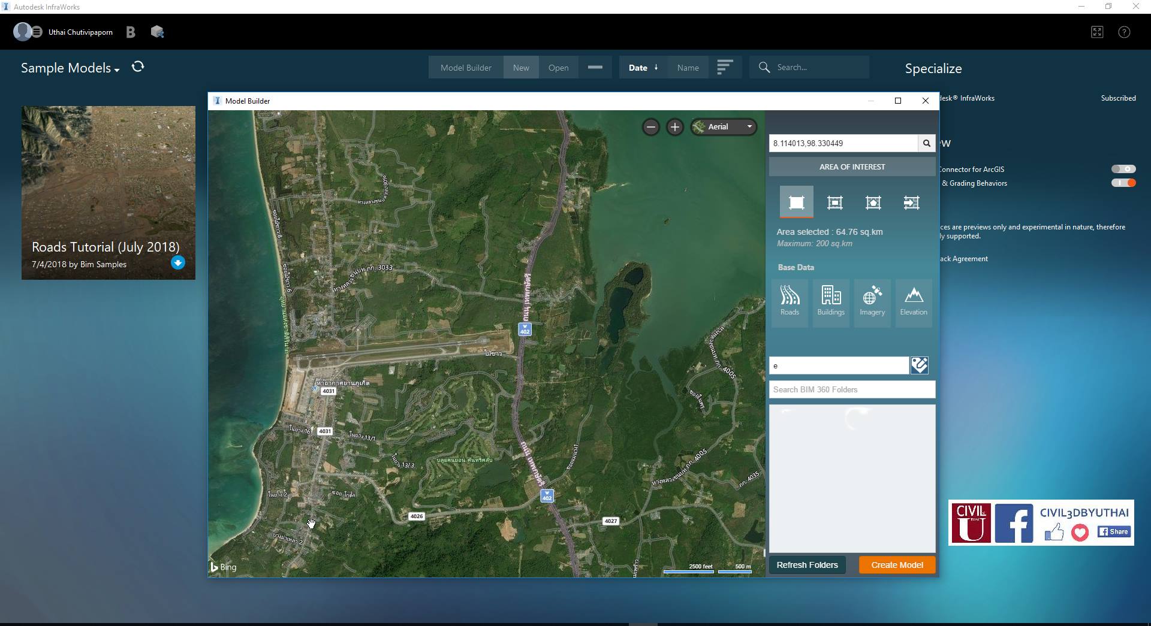Sort models by Date
Screen dimensions: 1151x626
(643, 68)
